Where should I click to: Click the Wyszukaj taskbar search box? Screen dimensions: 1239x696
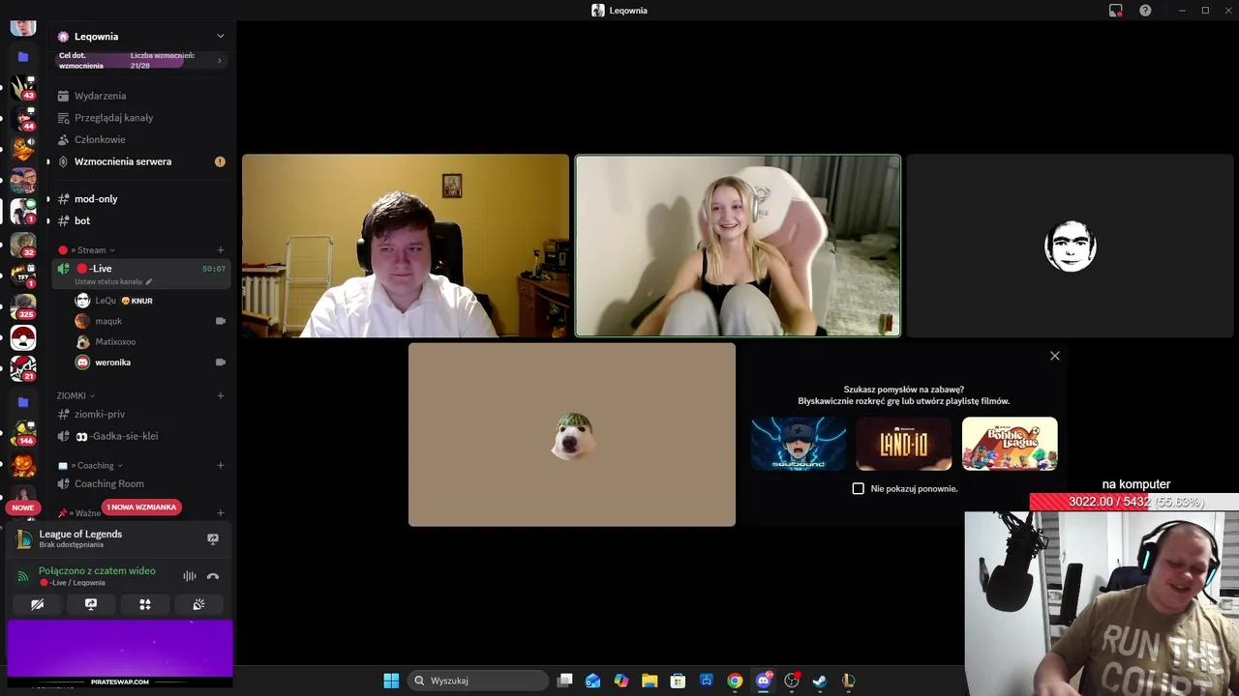[x=478, y=681]
